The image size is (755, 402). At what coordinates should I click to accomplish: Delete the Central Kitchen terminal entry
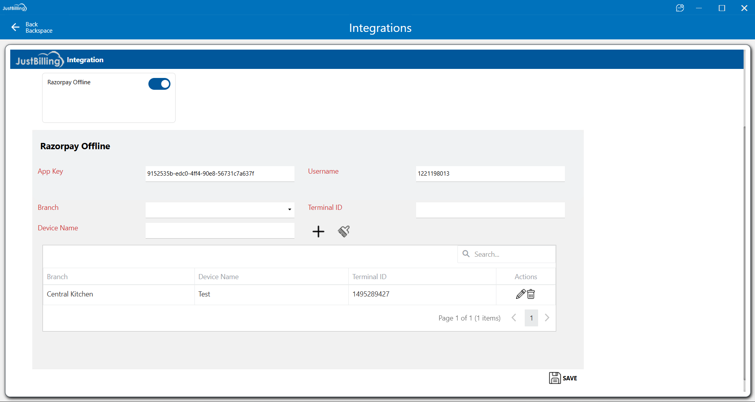pos(531,294)
